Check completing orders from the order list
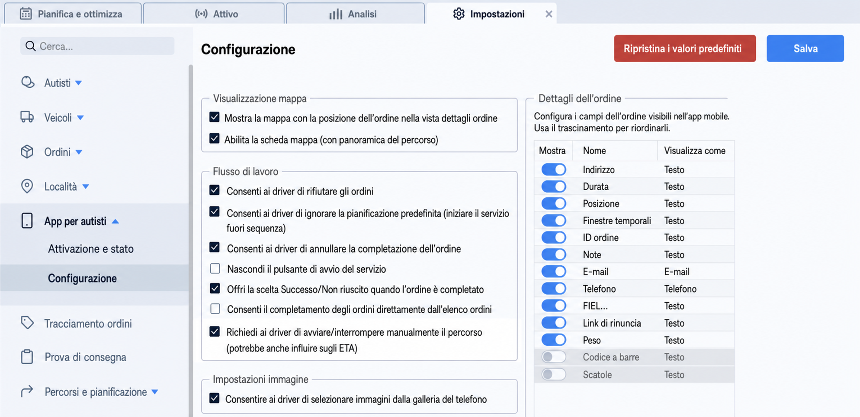Viewport: 860px width, 417px height. tap(215, 309)
